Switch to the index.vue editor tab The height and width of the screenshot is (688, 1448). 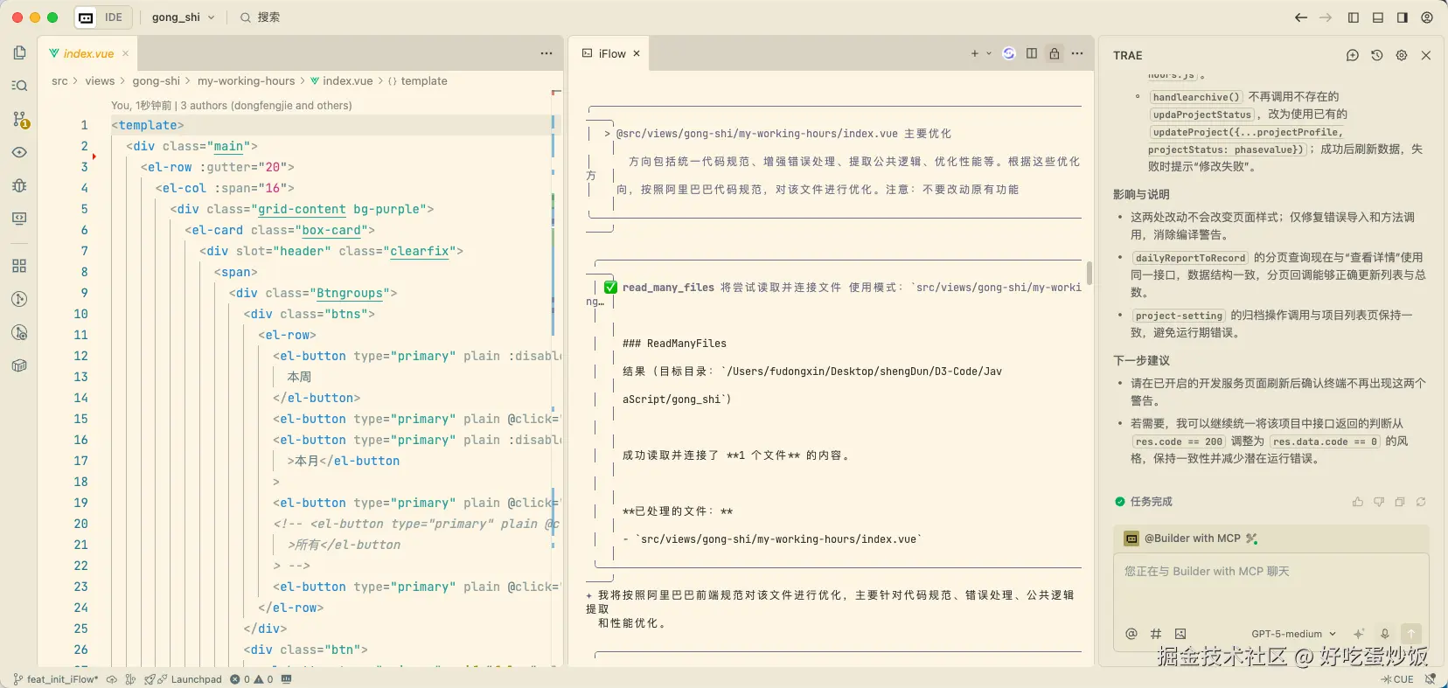tap(88, 53)
